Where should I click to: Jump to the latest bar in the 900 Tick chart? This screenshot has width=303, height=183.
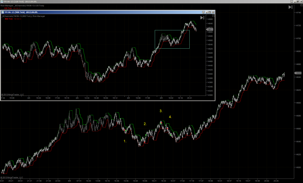tap(202, 18)
